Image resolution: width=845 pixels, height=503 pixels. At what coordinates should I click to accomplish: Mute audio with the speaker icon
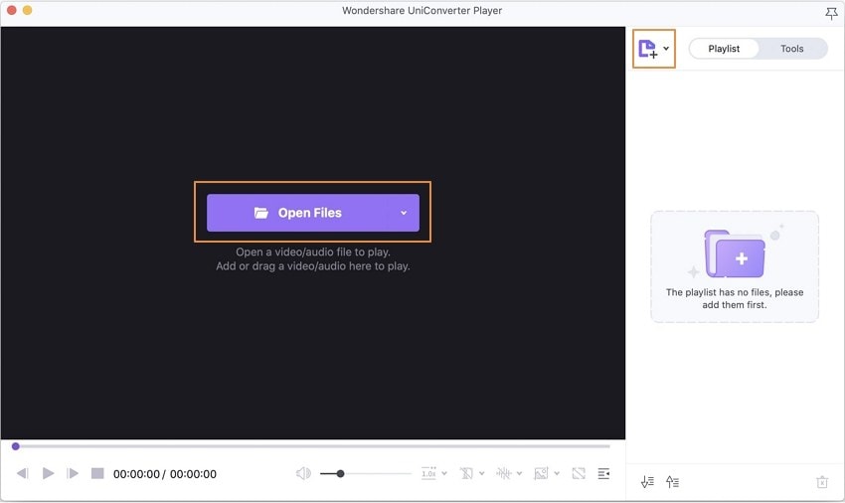coord(303,473)
